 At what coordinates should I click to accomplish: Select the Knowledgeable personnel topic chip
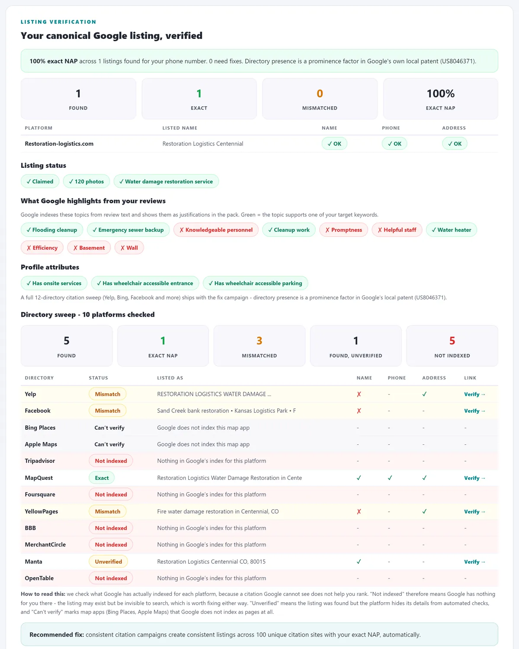pos(216,230)
